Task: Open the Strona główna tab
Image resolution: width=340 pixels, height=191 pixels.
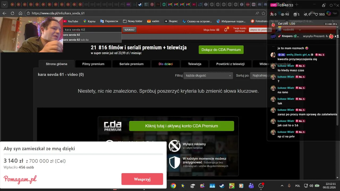Action: pyautogui.click(x=57, y=64)
